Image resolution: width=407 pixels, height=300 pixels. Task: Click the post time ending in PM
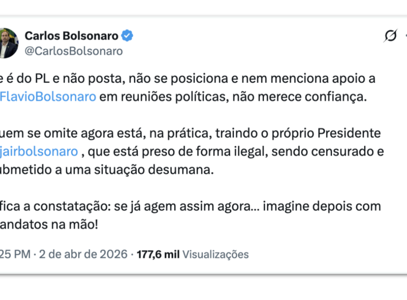pos(16,254)
